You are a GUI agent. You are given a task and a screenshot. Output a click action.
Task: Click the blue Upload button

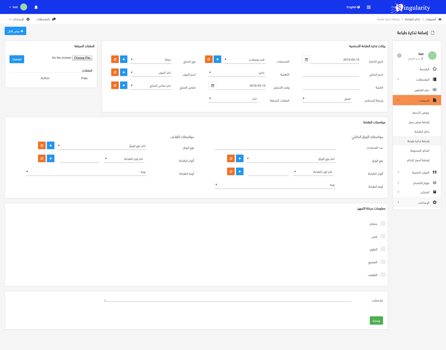(17, 59)
